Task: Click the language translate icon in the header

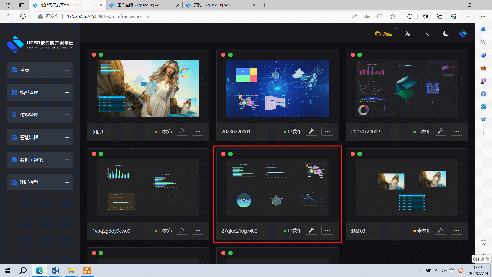Action: click(407, 34)
